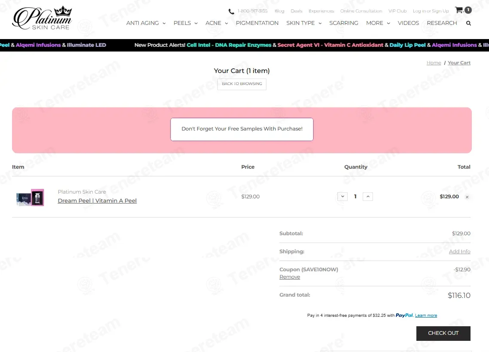Viewport: 489px width, 352px height.
Task: Increase quantity with the up arrow
Action: tap(368, 197)
